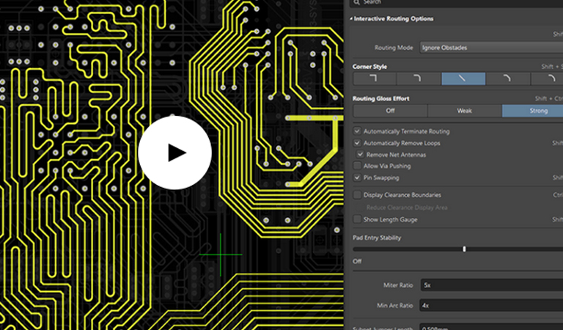Open the Routing Mode dropdown

click(491, 48)
